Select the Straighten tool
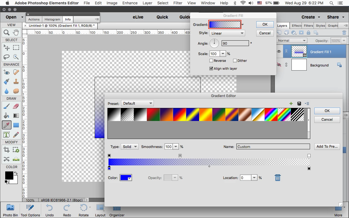Image resolution: width=349 pixels, height=218 pixels. tap(16, 159)
